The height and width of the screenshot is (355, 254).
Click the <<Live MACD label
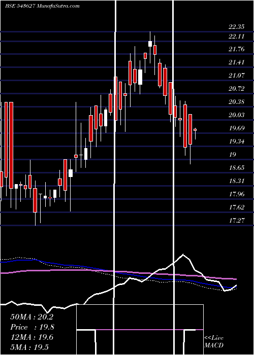tap(214, 342)
